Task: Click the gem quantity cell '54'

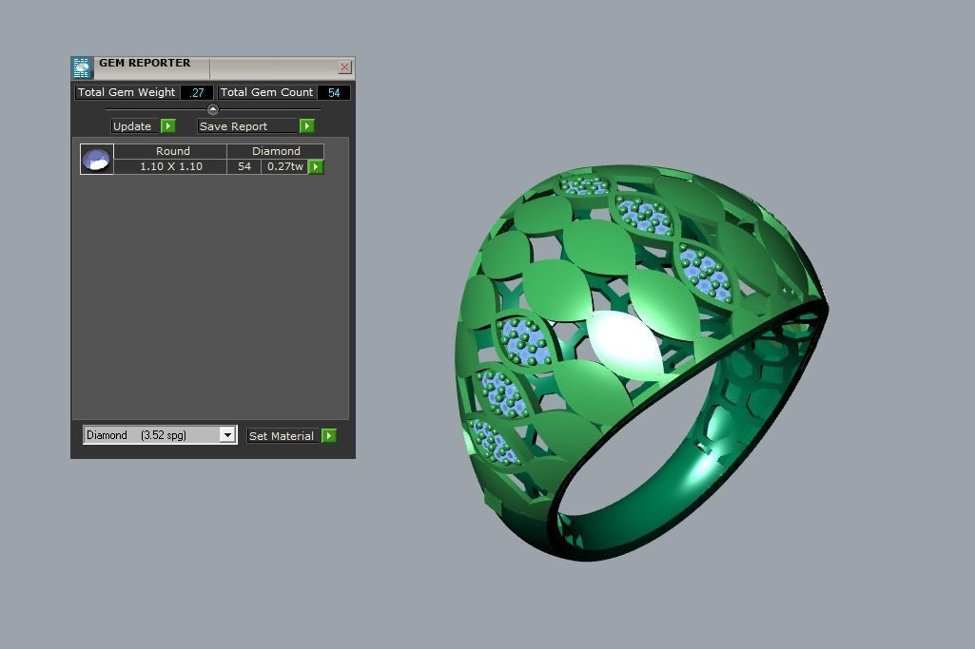Action: pyautogui.click(x=244, y=166)
